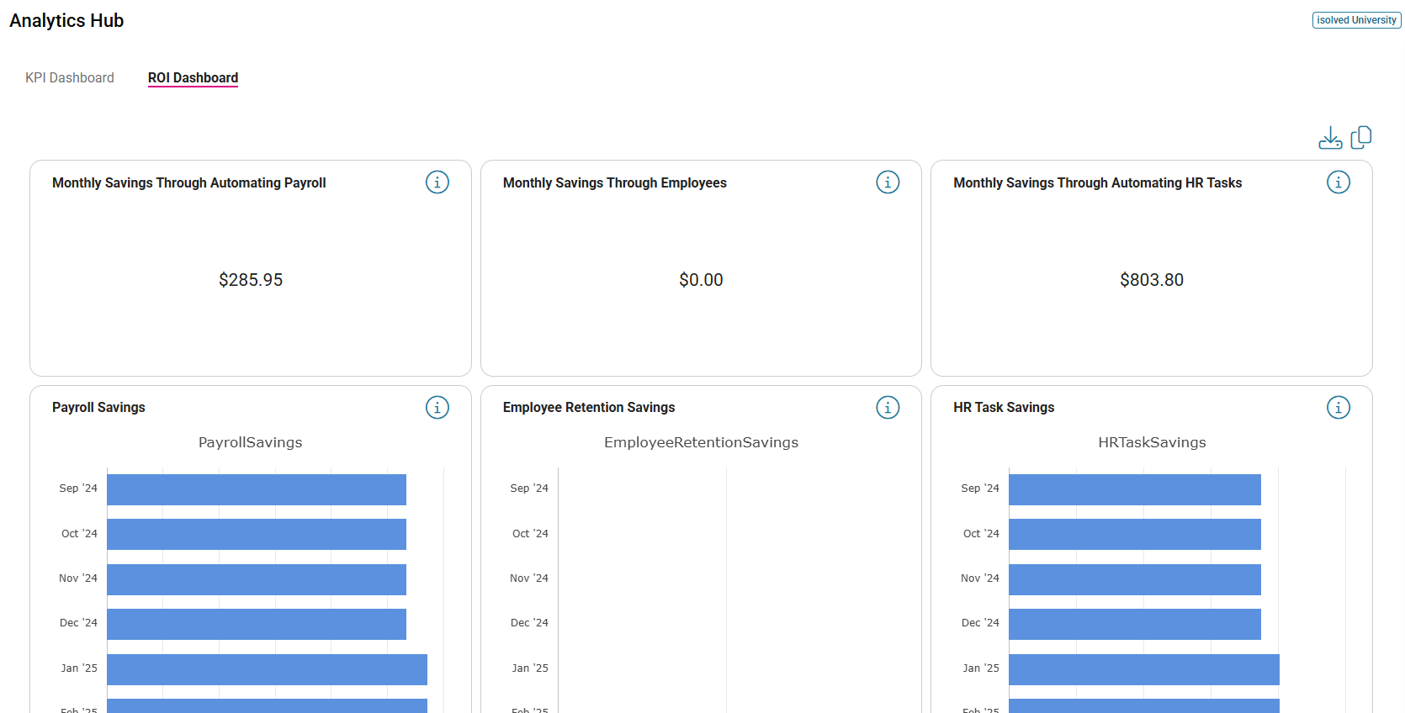Click the copy dashboard icon
This screenshot has height=713, width=1405.
coord(1360,137)
